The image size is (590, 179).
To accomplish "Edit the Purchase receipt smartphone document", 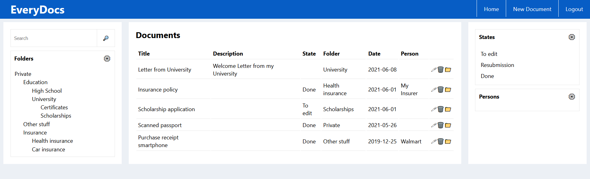I will 434,142.
